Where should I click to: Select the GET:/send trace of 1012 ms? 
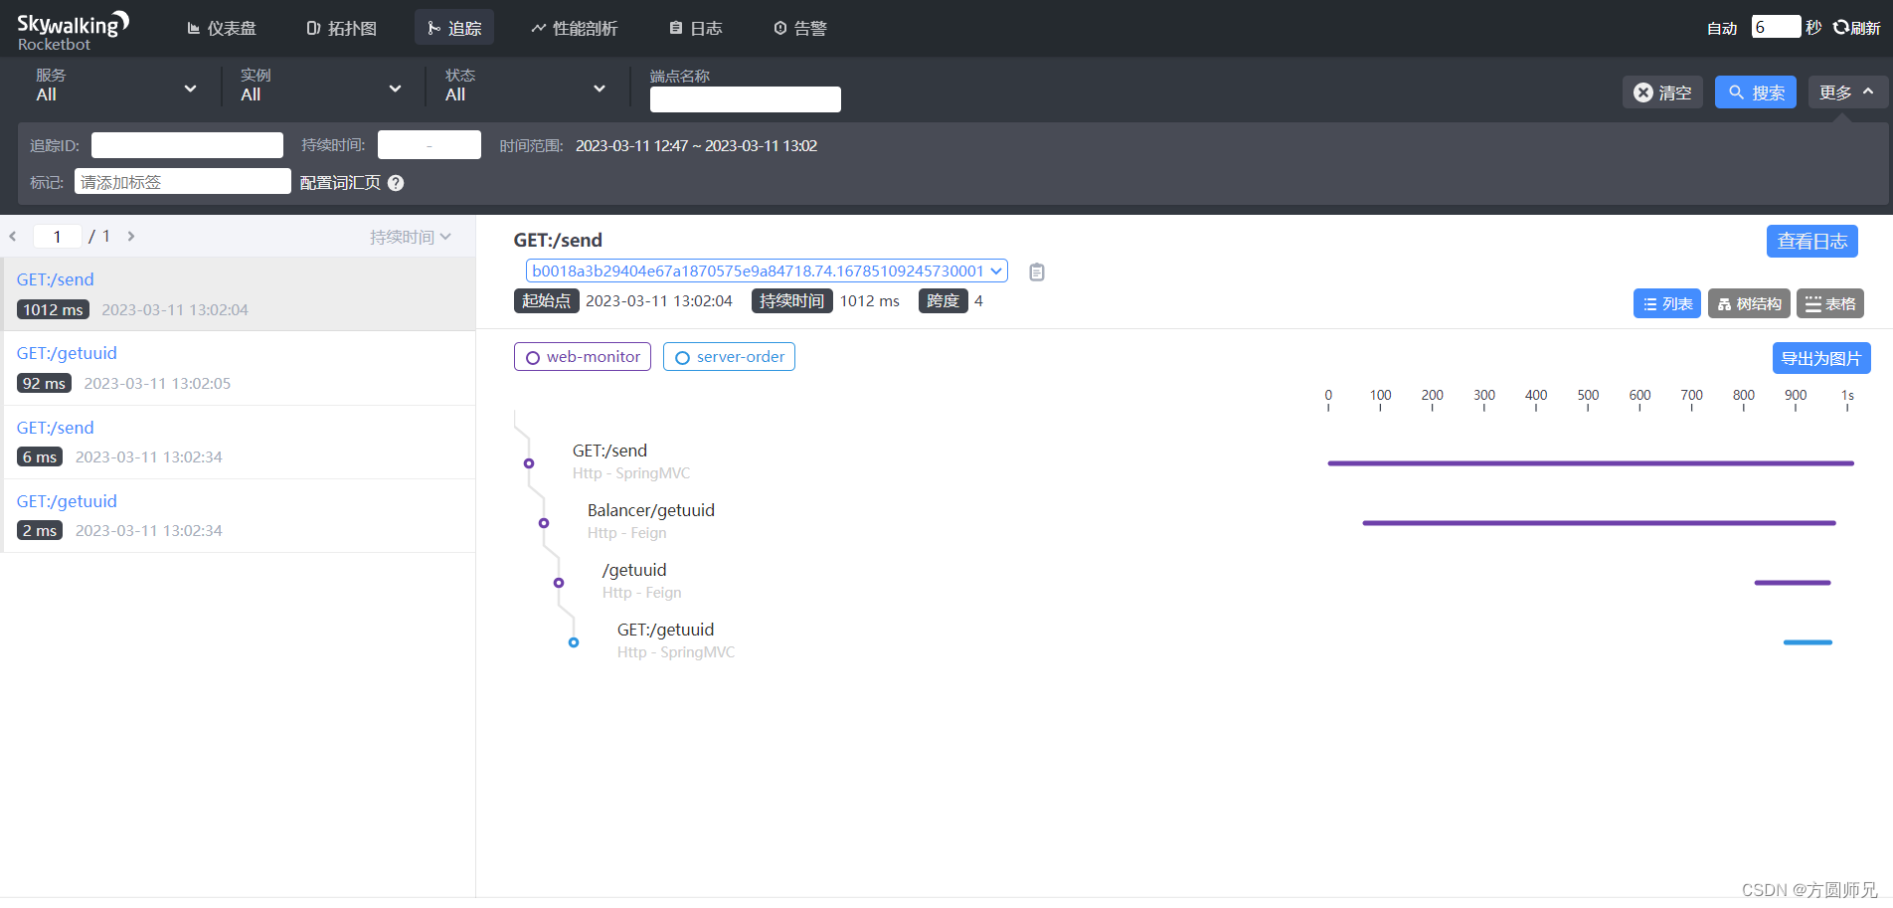coord(238,293)
